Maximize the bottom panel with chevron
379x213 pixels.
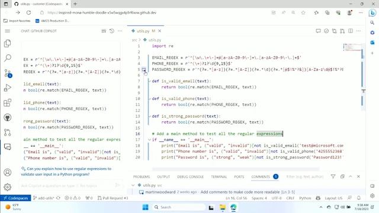(x=351, y=176)
